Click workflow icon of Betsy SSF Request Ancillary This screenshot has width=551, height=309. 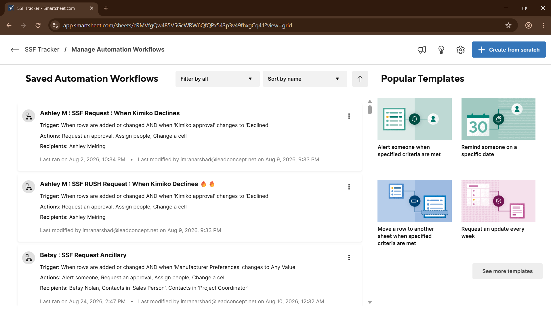click(29, 258)
